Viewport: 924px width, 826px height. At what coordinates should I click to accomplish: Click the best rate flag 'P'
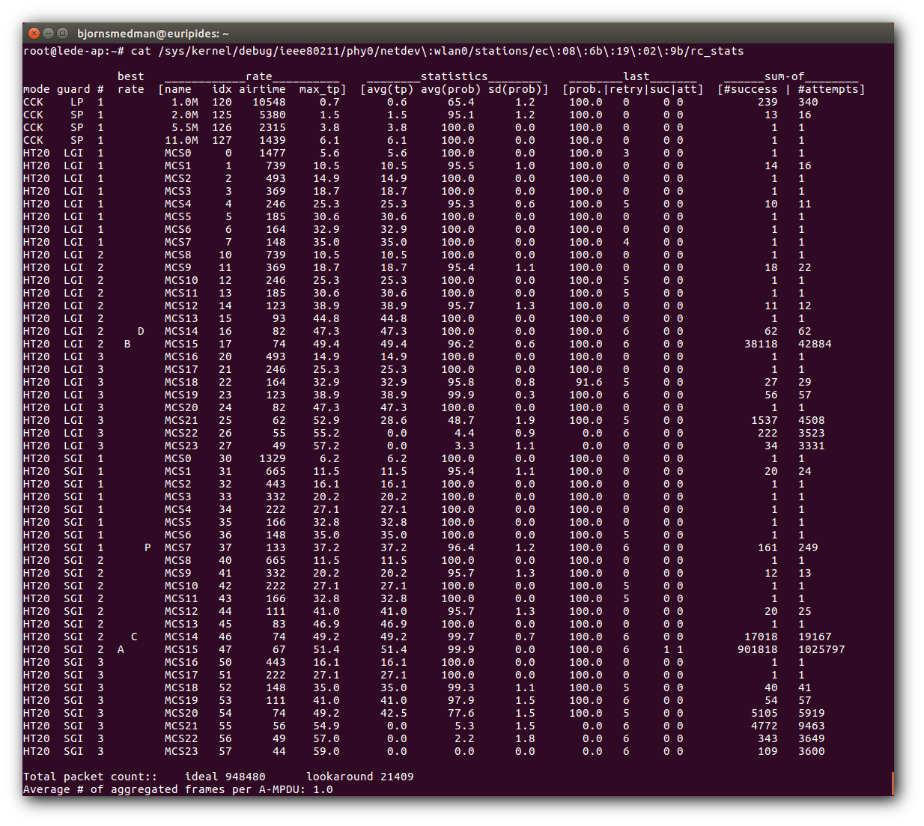148,547
